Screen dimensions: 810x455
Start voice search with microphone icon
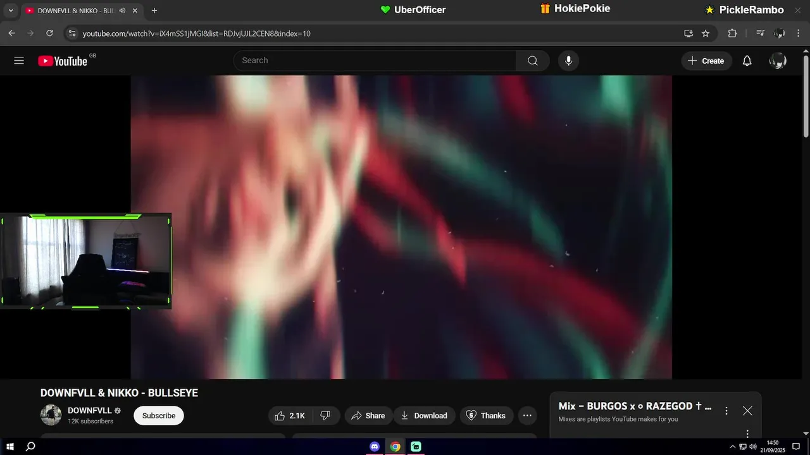(x=568, y=61)
